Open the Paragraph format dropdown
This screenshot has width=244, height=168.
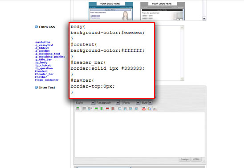108,103
